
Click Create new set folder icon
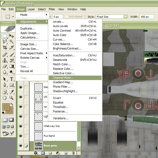[x=50, y=153]
